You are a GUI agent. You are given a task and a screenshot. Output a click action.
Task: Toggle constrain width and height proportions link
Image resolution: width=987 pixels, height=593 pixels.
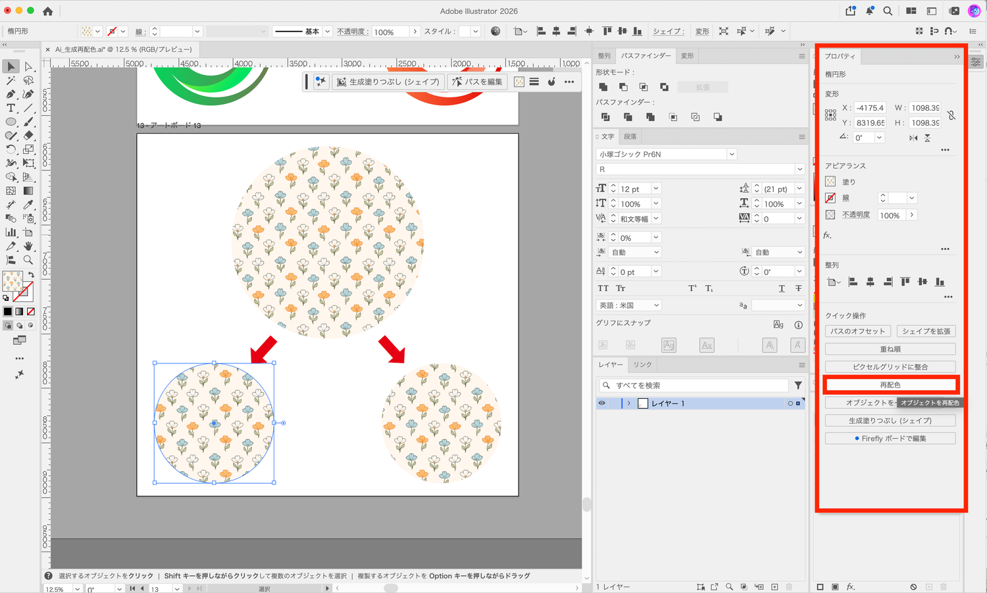(x=951, y=115)
